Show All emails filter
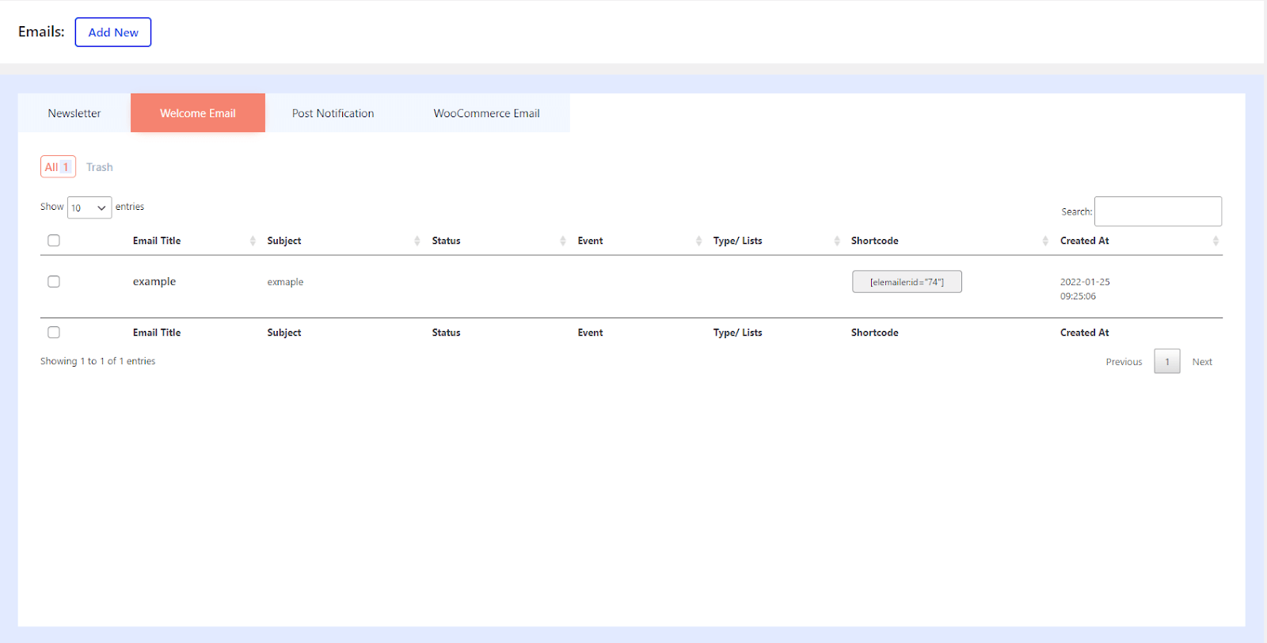Viewport: 1267px width, 643px height. (58, 167)
